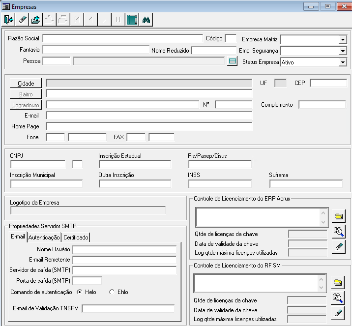Click the Bairro text field
Image resolution: width=352 pixels, height=326 pixels.
coord(149,93)
